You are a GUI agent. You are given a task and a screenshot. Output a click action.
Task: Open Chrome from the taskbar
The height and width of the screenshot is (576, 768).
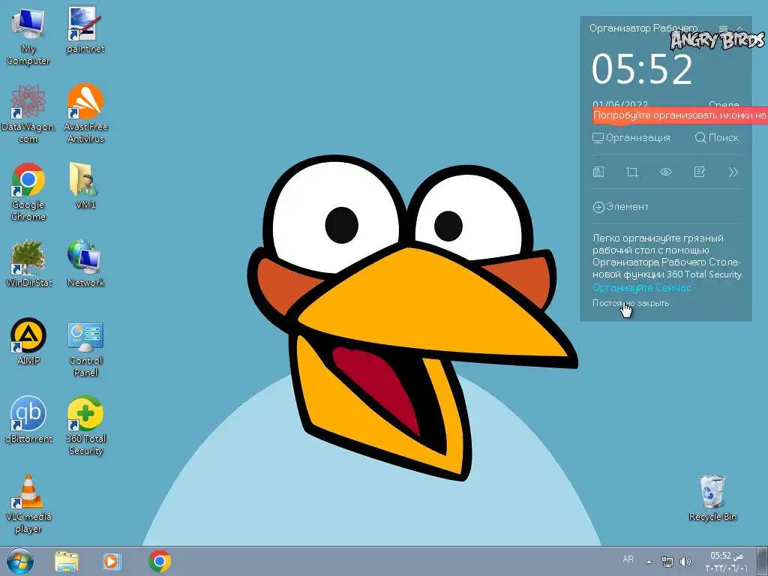coord(160,561)
